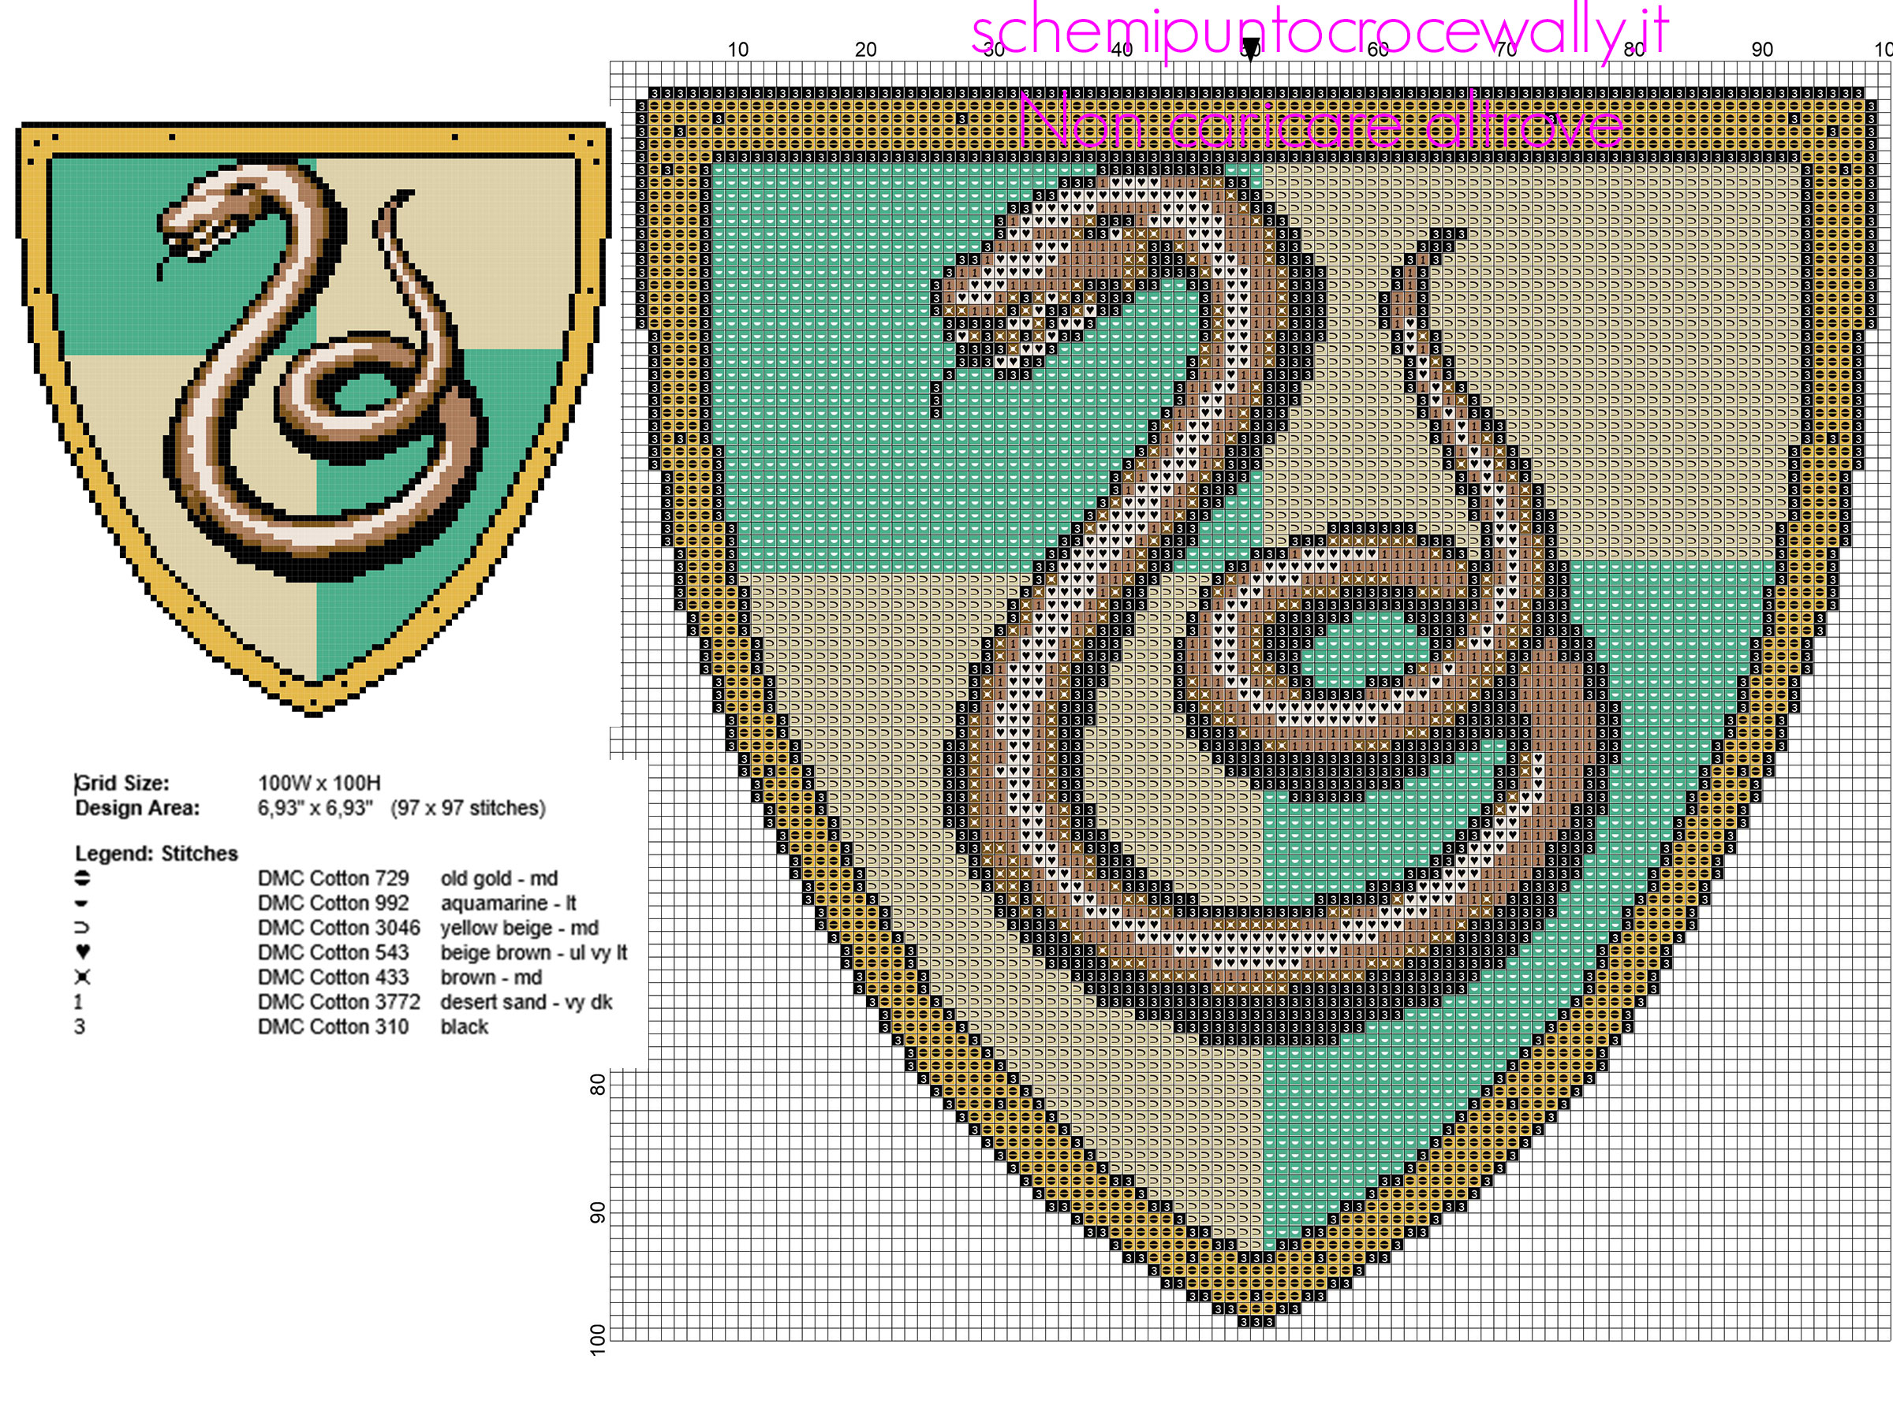Click the desert sand symbol '1'

(79, 1002)
